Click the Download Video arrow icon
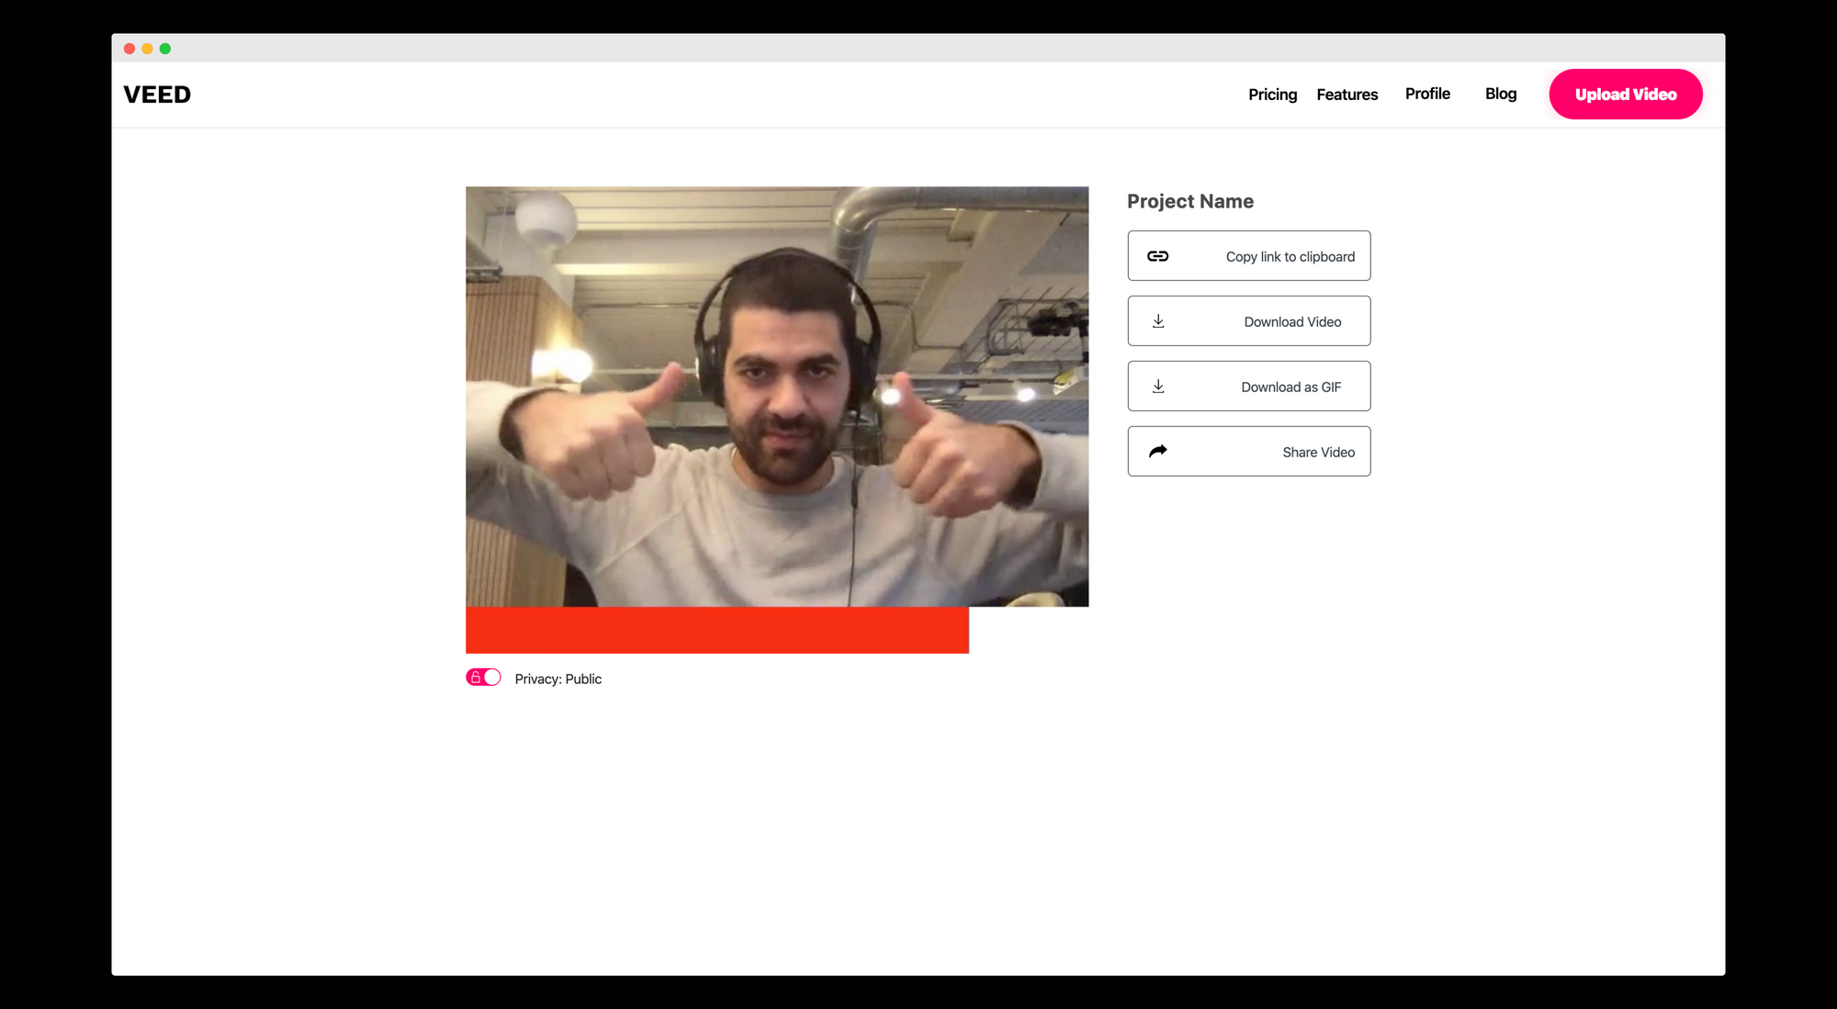 [x=1158, y=321]
